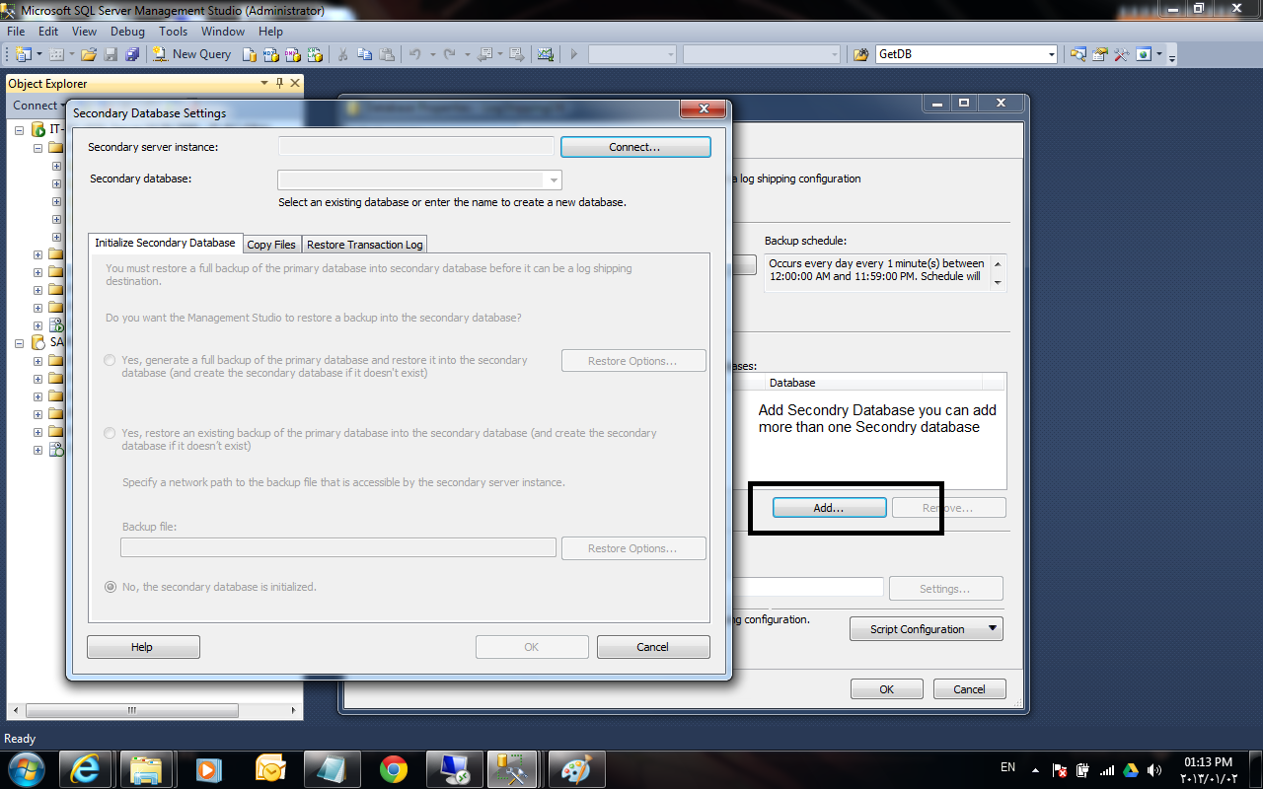Screen dimensions: 1263x789
Task: Open the Properties Window toolbar icon
Action: tap(1100, 54)
